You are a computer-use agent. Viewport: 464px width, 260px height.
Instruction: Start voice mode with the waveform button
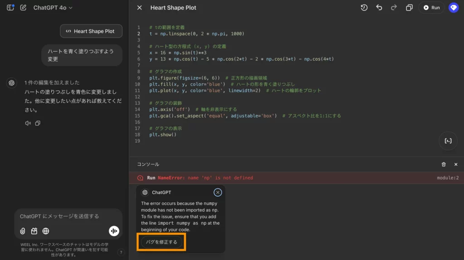(x=114, y=231)
